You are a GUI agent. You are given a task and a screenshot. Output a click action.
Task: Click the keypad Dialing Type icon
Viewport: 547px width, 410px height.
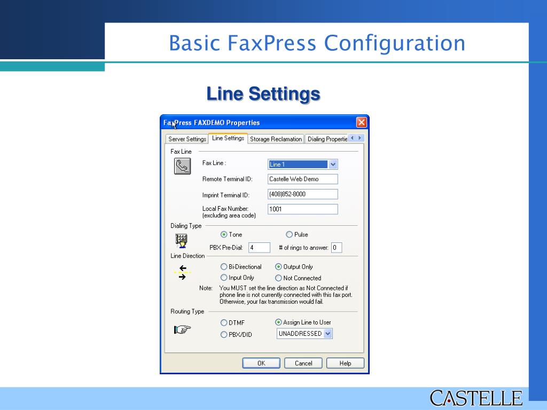pos(182,241)
